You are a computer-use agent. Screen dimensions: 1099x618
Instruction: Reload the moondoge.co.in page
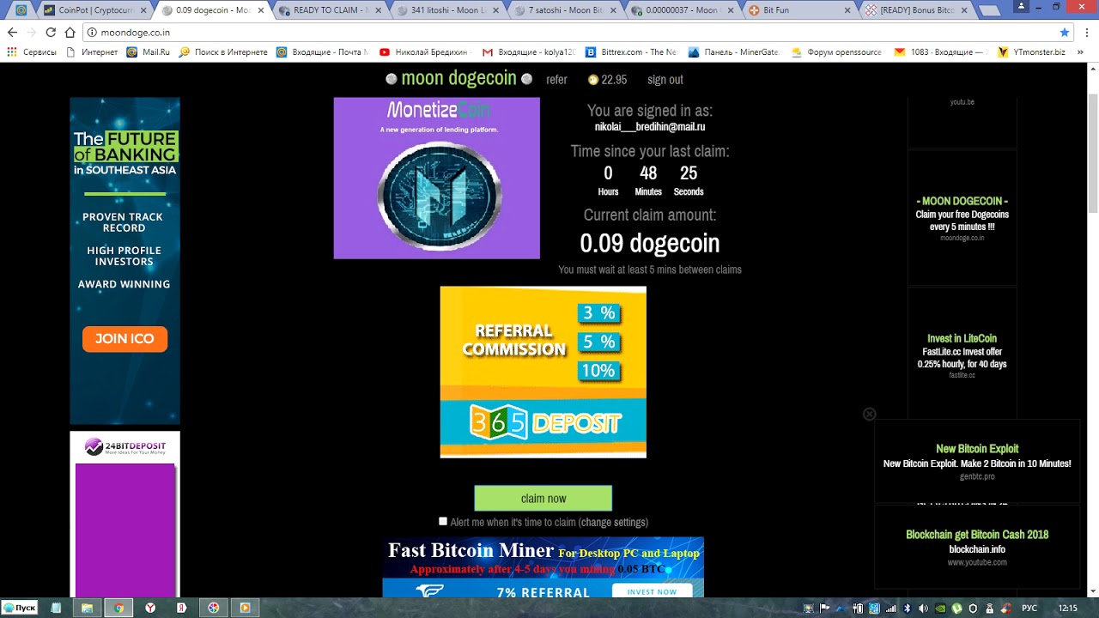[x=51, y=33]
